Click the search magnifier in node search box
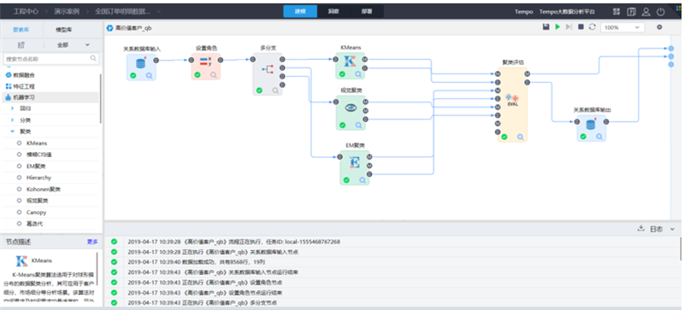684x310 pixels. pos(93,58)
